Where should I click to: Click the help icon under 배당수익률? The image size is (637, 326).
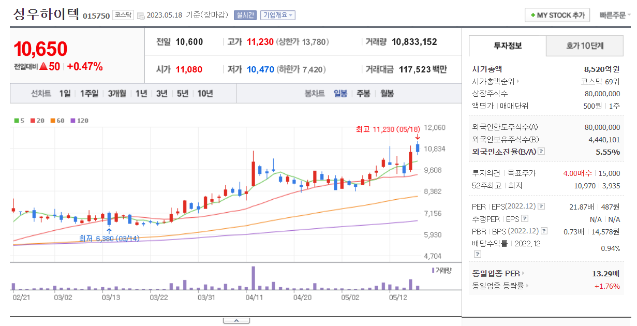click(x=478, y=254)
